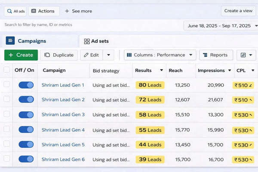Tick the checkbox for Shriram Lead Gen 6

6,159
